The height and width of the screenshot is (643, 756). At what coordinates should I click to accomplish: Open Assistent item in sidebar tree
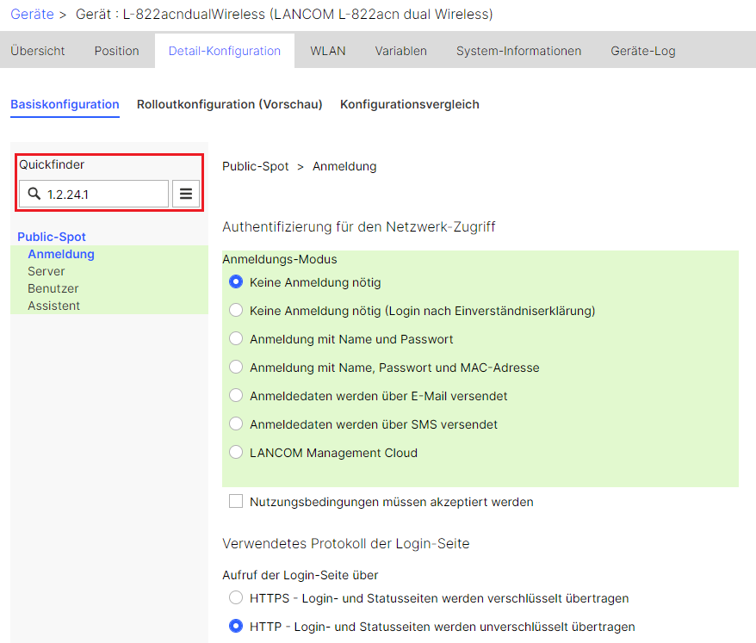[53, 306]
